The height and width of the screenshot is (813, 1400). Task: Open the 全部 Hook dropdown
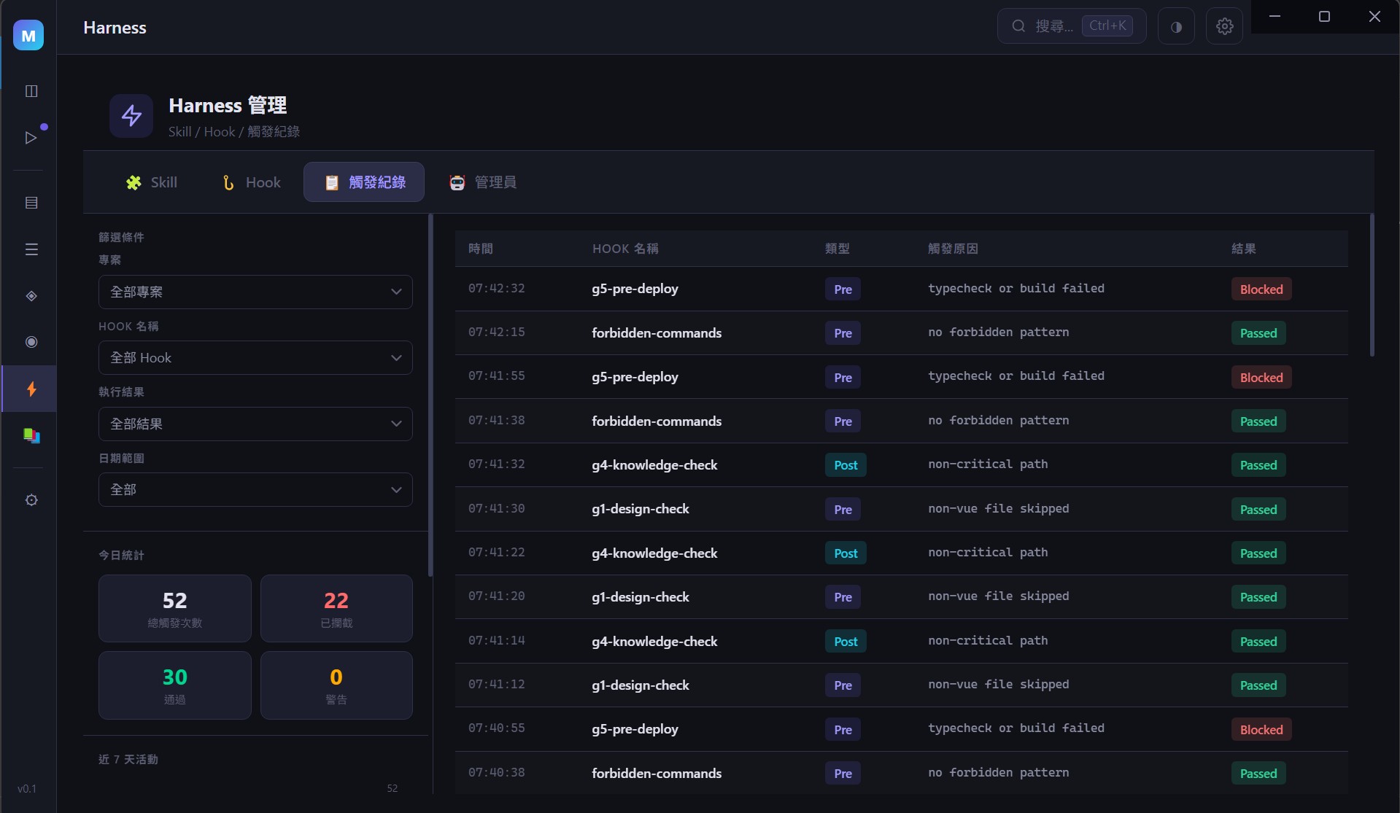click(255, 358)
